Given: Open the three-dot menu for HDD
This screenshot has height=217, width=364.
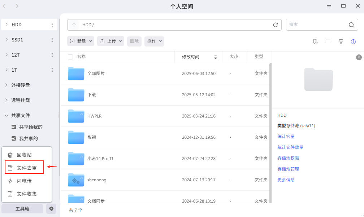Looking at the screenshot, I should click(x=52, y=25).
